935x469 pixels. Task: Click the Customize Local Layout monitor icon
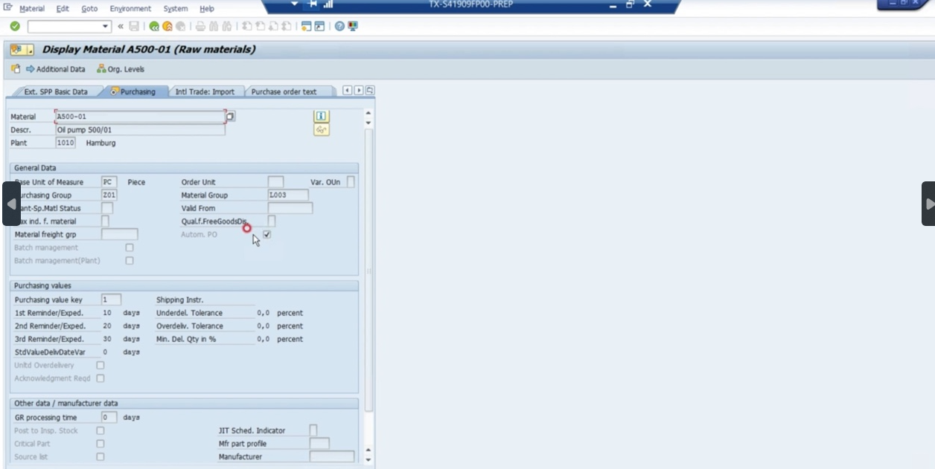(353, 26)
